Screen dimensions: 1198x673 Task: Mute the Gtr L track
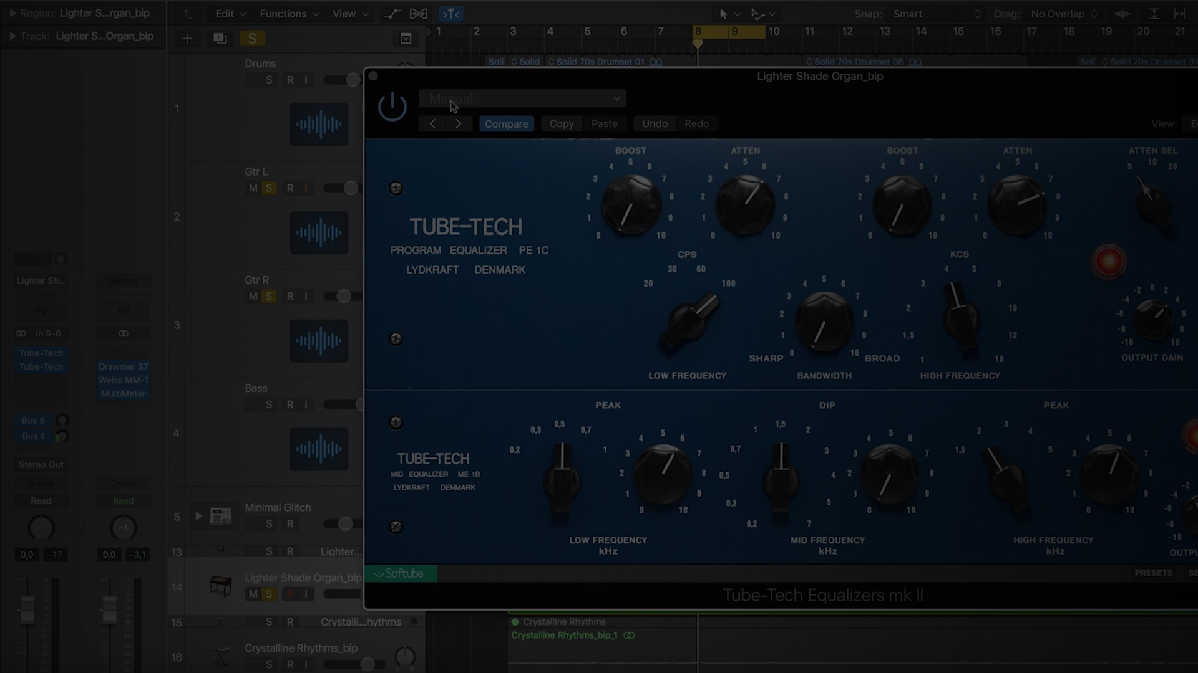coord(253,188)
